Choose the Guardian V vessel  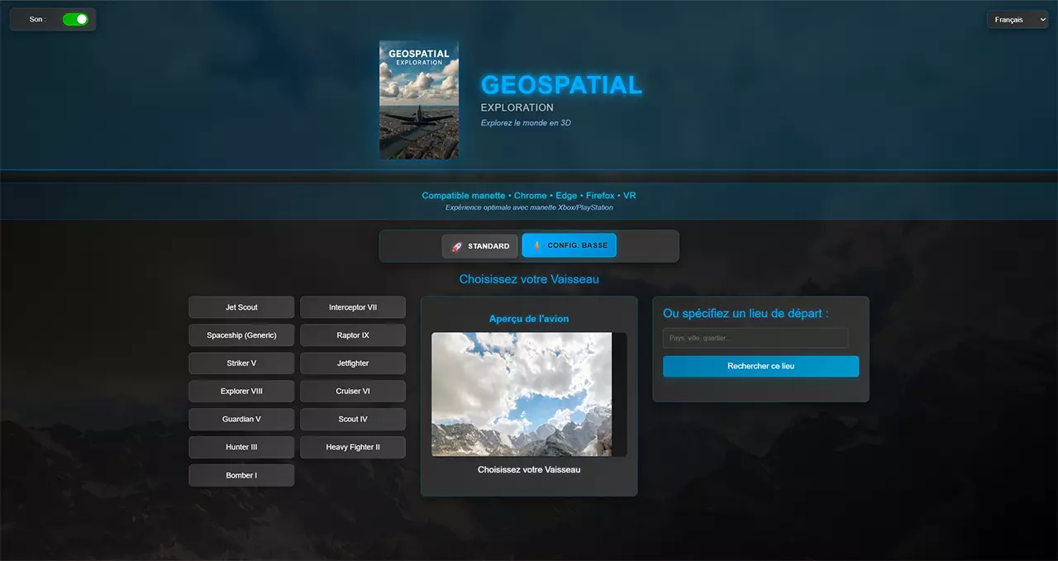[x=241, y=419]
